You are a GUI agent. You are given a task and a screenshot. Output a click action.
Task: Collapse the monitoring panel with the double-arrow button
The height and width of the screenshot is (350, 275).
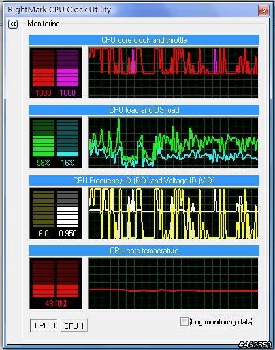[13, 24]
